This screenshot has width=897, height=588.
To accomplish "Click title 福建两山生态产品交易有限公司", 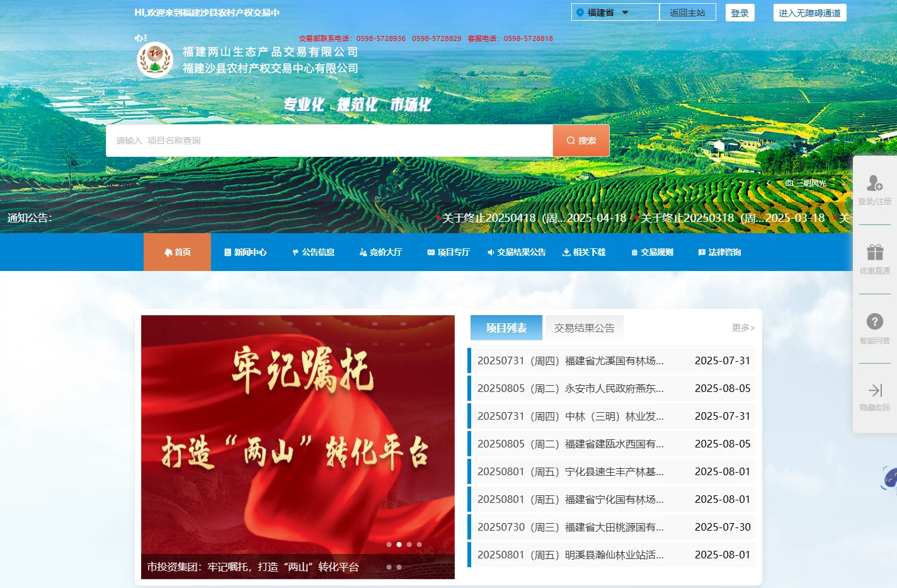I will (270, 52).
